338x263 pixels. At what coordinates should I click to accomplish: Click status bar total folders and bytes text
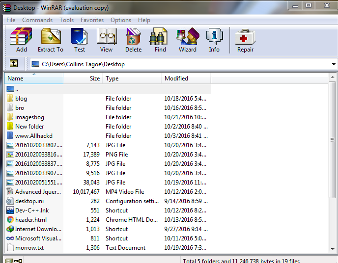241,261
